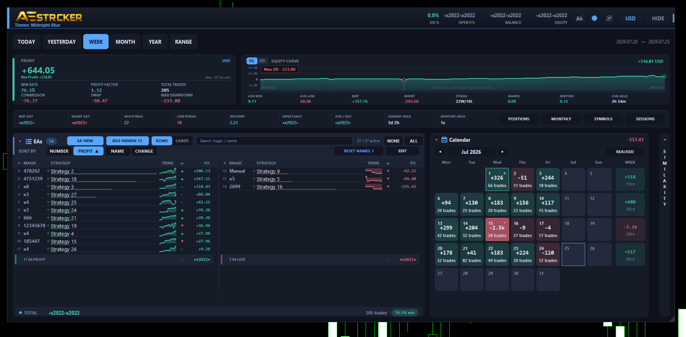The image size is (686, 337).
Task: Switch equity chart to DD mode
Action: point(262,61)
